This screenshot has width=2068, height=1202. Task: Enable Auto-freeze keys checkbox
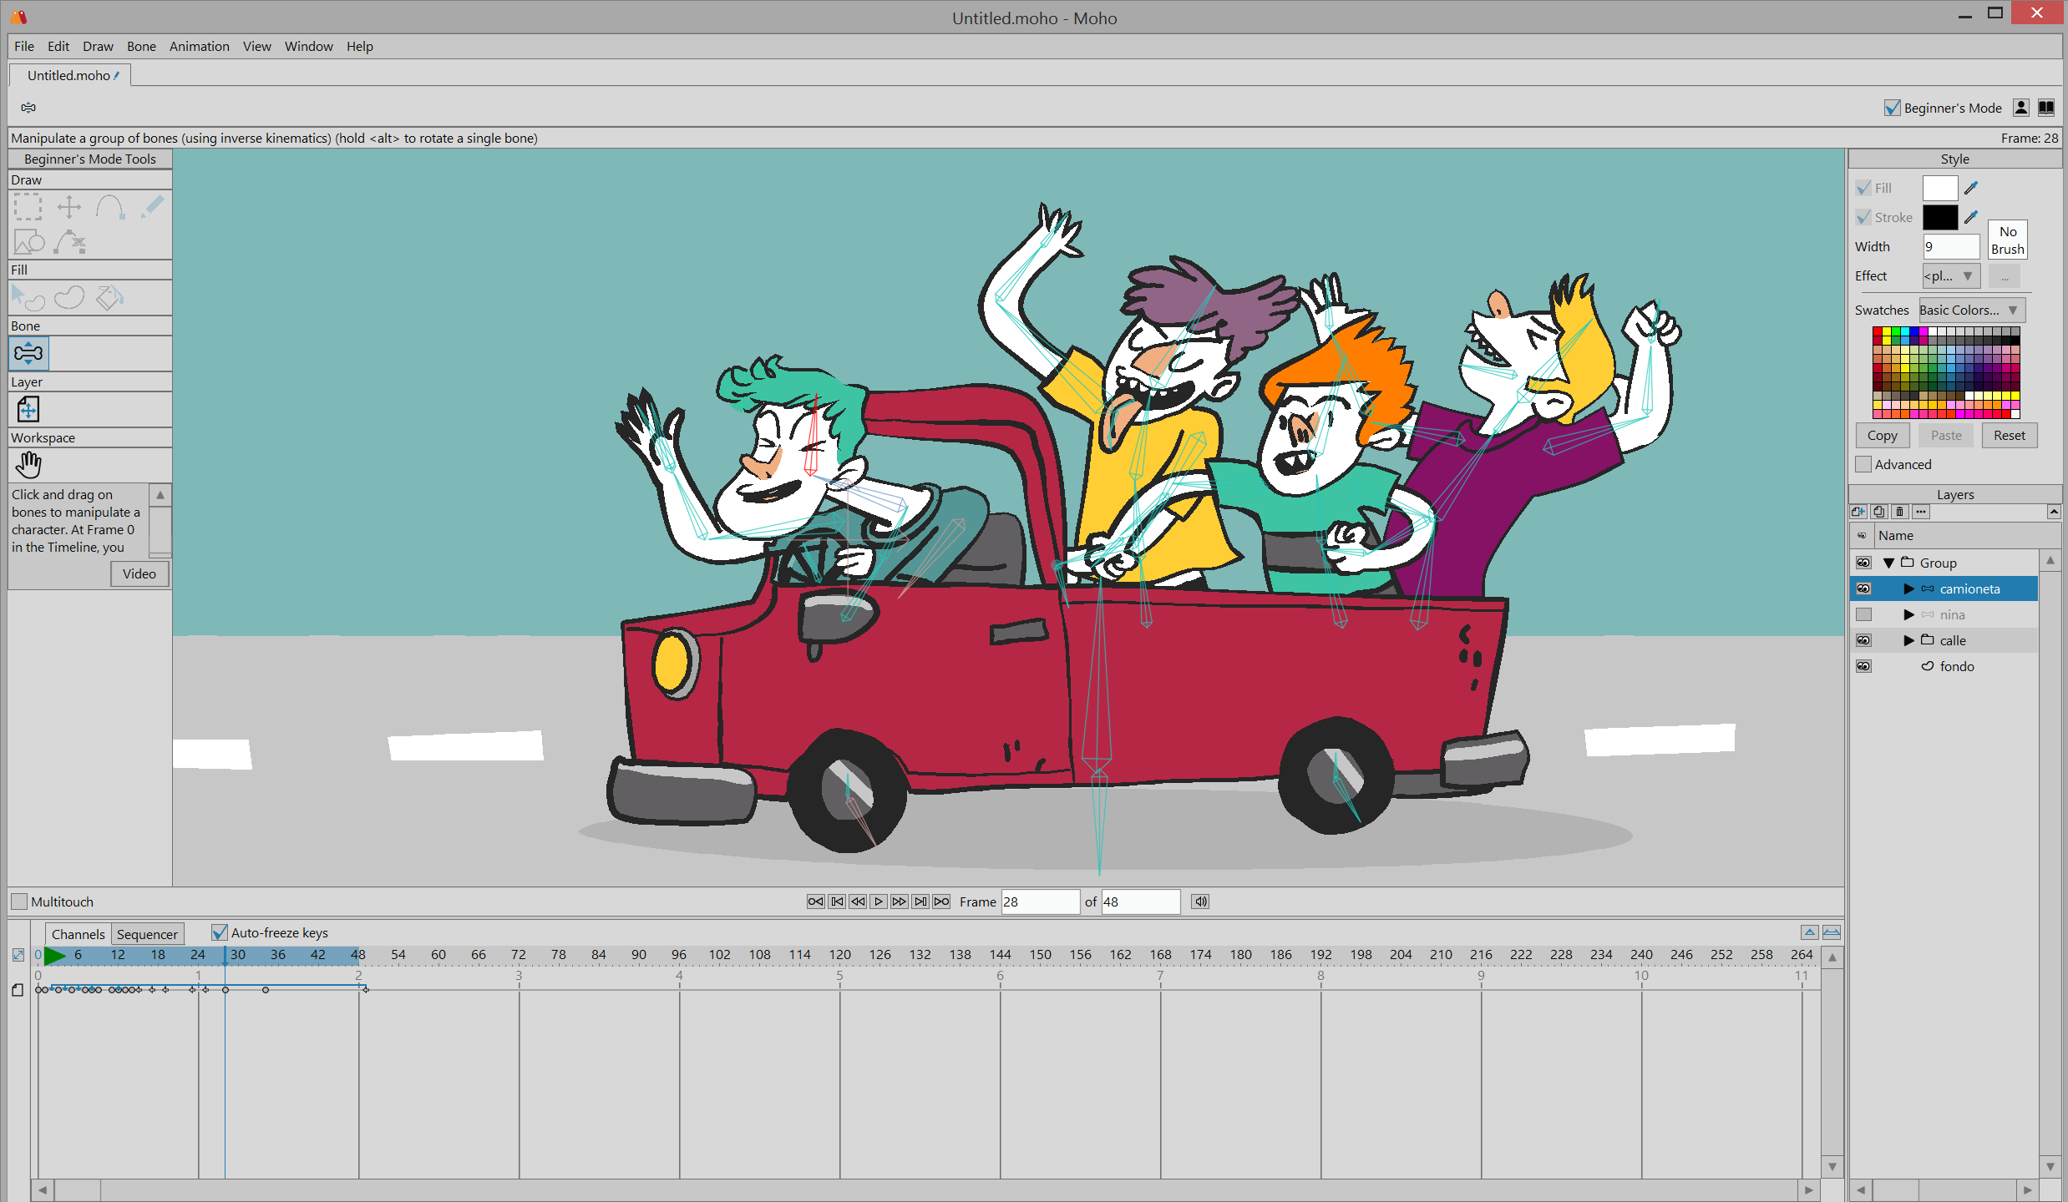point(217,932)
